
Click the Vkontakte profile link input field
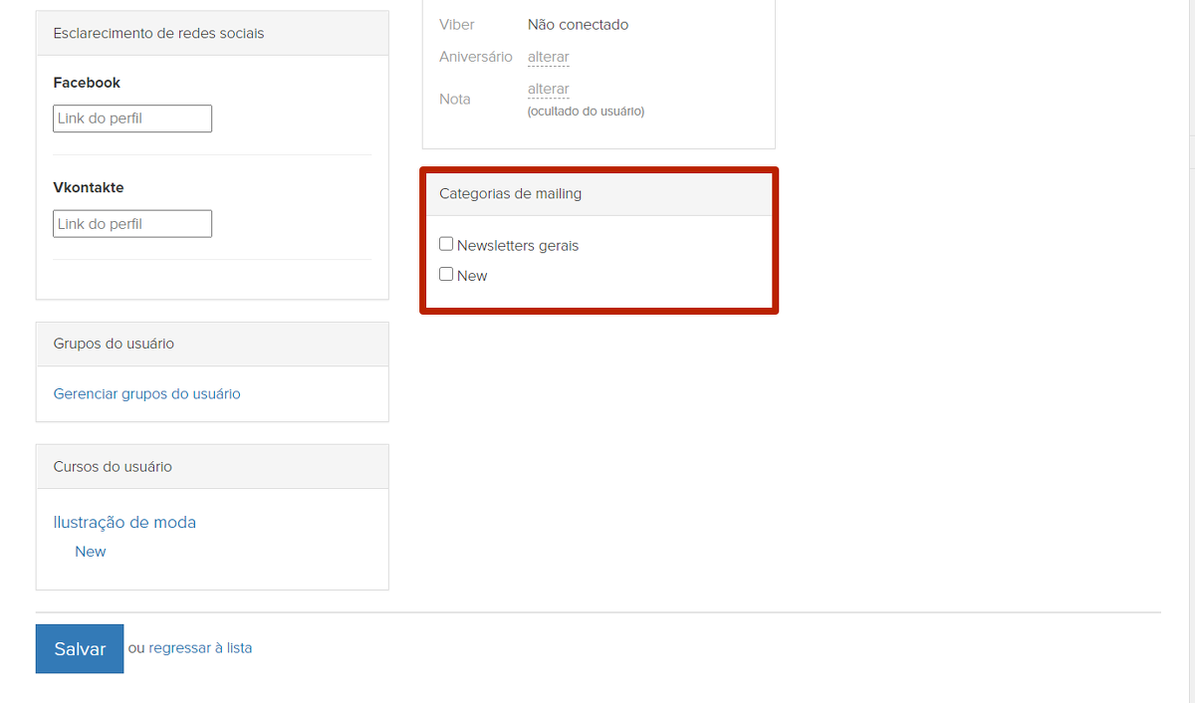pos(132,224)
